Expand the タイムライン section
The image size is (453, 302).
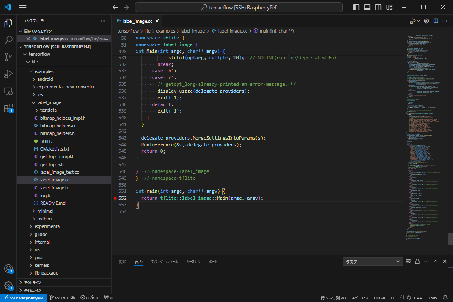[x=64, y=290]
